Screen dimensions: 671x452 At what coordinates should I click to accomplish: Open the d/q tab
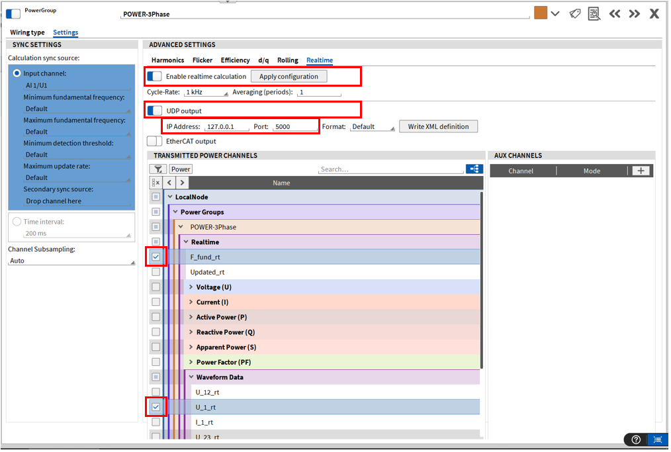pyautogui.click(x=263, y=60)
